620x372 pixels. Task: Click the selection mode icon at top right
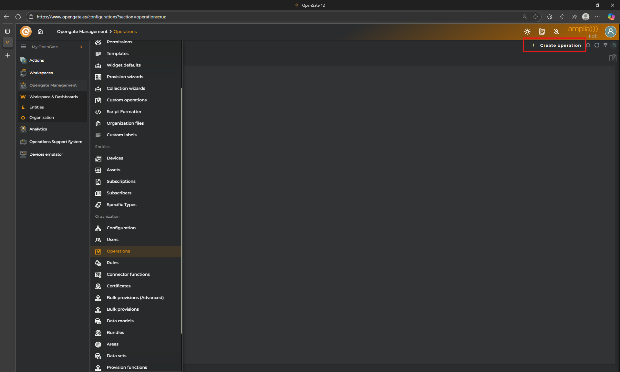(x=614, y=46)
